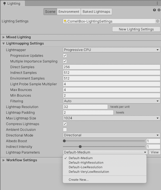
Task: Click the New Lighting Settings button
Action: (136, 29)
